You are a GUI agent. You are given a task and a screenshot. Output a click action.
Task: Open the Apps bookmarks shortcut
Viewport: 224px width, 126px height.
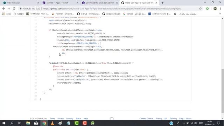click(7, 14)
